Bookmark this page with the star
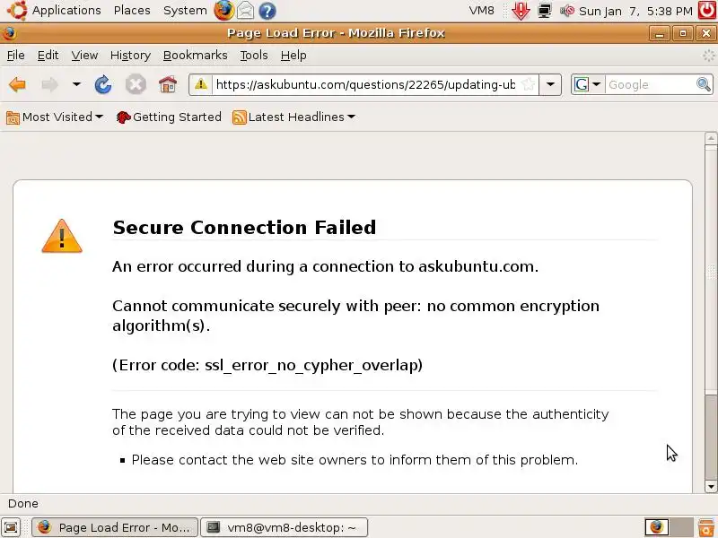 click(x=529, y=85)
